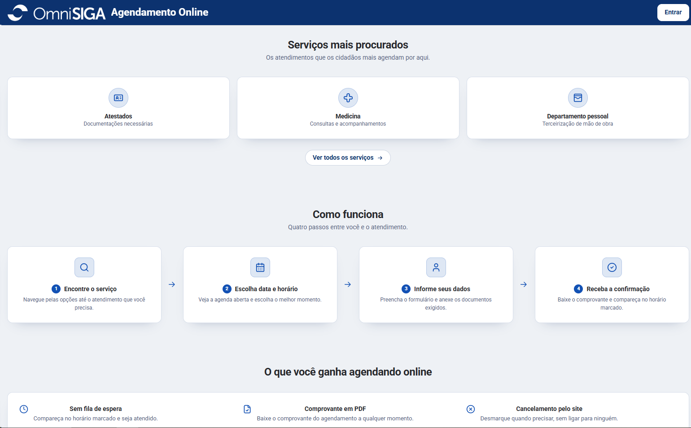Image resolution: width=691 pixels, height=428 pixels.
Task: Click the 'Sem fila de espera' benefit title
Action: click(96, 409)
